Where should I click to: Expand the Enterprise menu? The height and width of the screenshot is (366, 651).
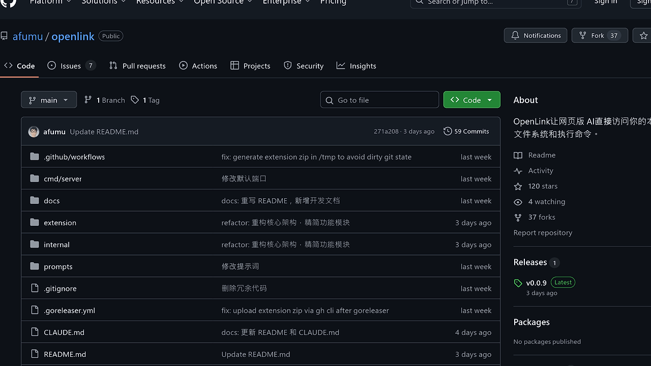coord(286,2)
